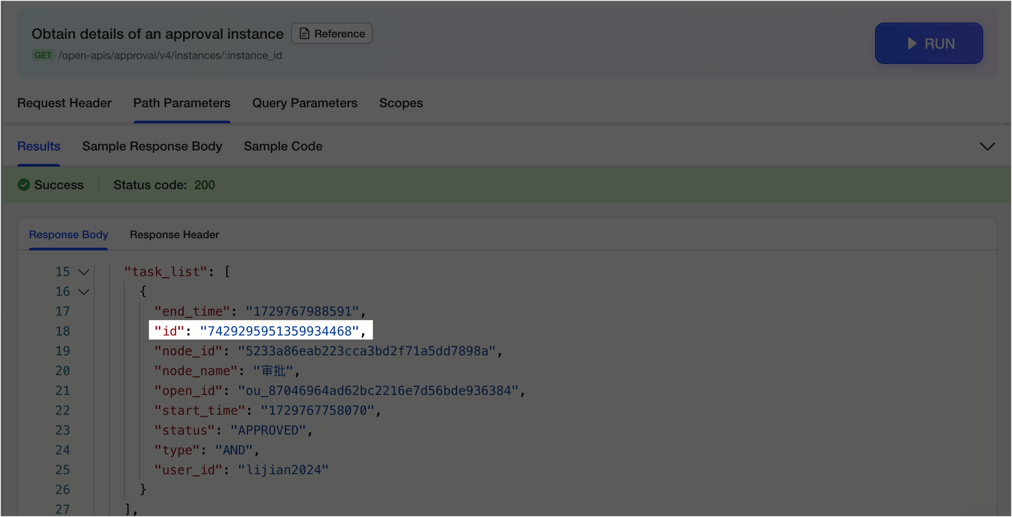The width and height of the screenshot is (1012, 517).
Task: Open the Request Header tab
Action: point(64,103)
